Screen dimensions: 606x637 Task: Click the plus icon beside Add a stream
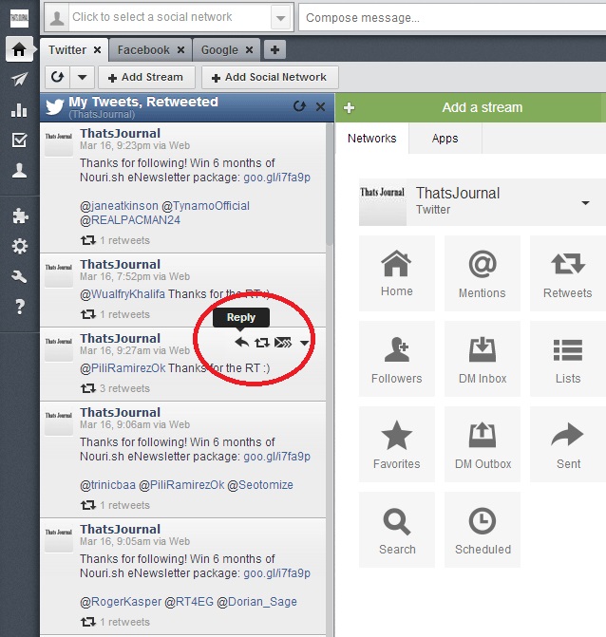pos(349,107)
